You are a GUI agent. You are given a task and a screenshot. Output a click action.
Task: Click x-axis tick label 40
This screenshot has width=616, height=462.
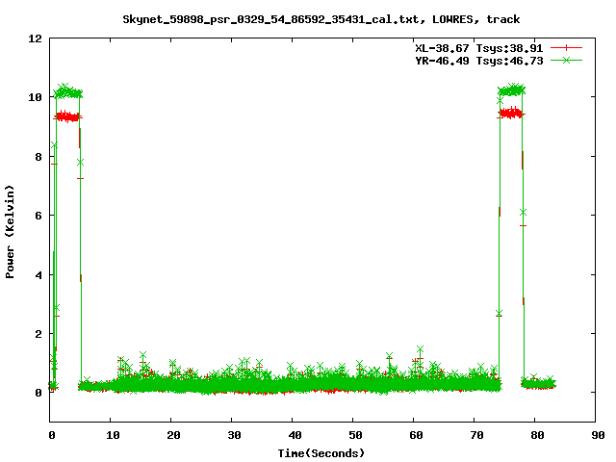pyautogui.click(x=295, y=435)
